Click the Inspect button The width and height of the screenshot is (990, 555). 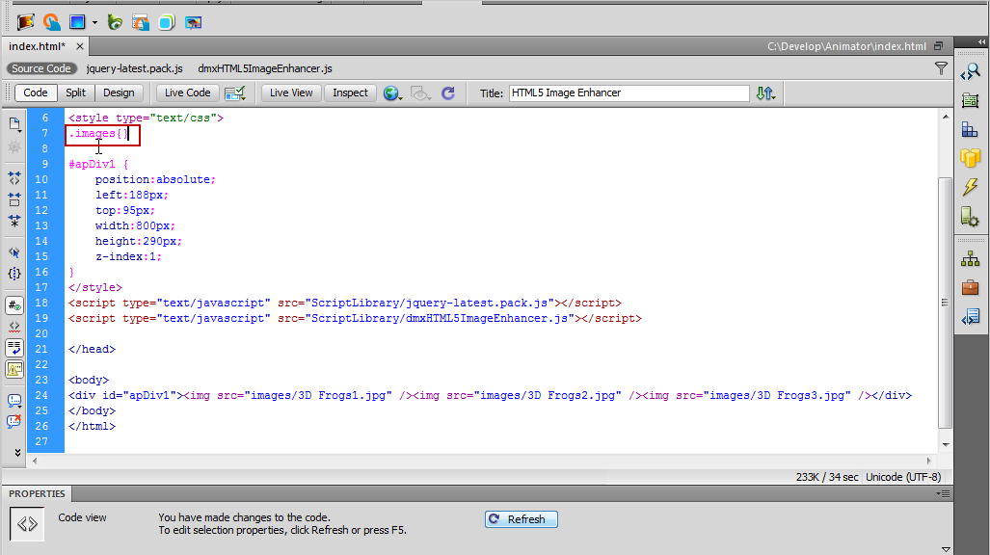[351, 92]
